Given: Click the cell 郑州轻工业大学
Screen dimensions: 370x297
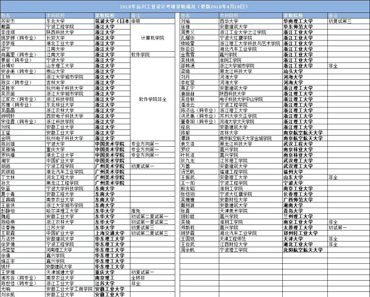Looking at the screenshot, I should pyautogui.click(x=305, y=233).
